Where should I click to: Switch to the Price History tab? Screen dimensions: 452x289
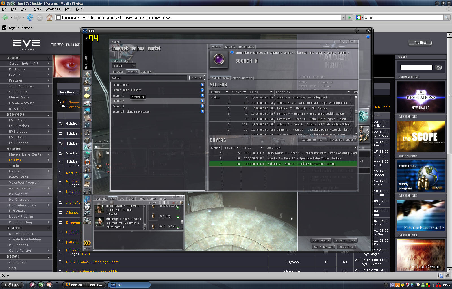[242, 78]
